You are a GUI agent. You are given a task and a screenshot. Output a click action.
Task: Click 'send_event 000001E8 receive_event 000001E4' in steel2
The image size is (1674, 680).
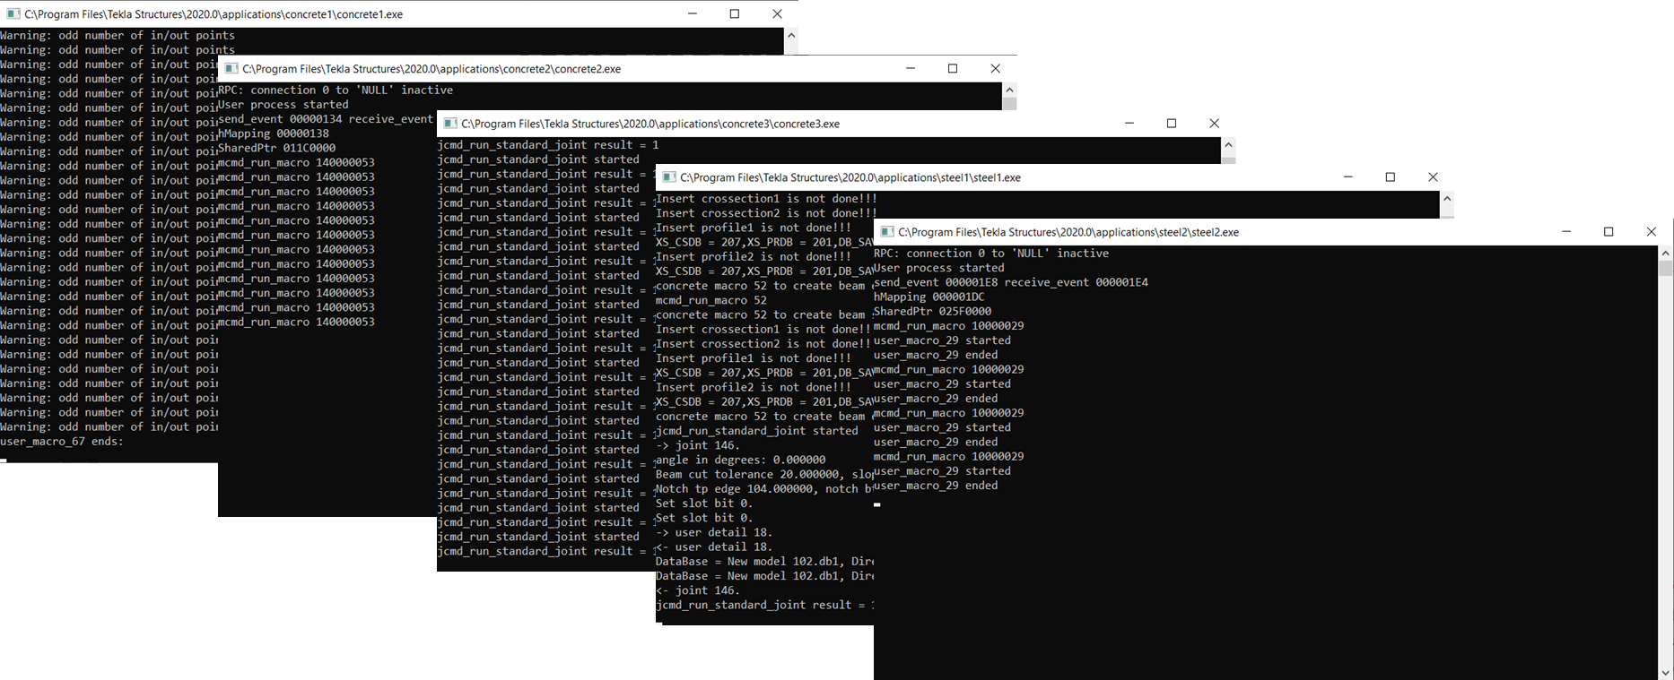[x=1011, y=282]
